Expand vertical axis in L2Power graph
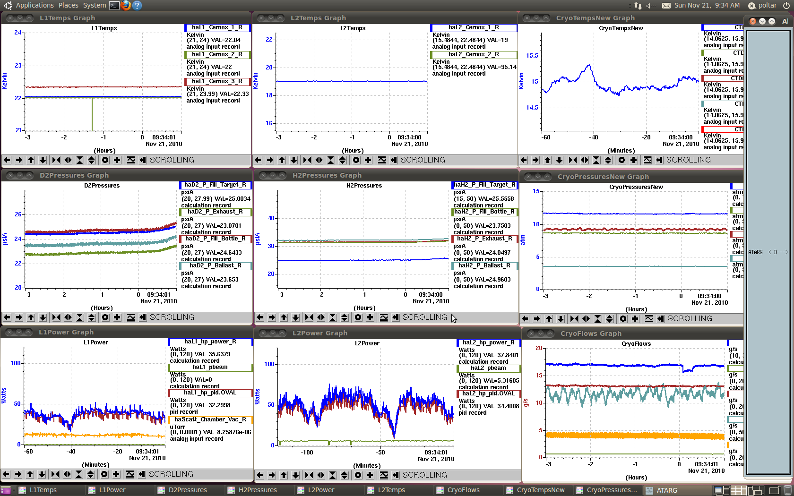The image size is (794, 496). (345, 475)
